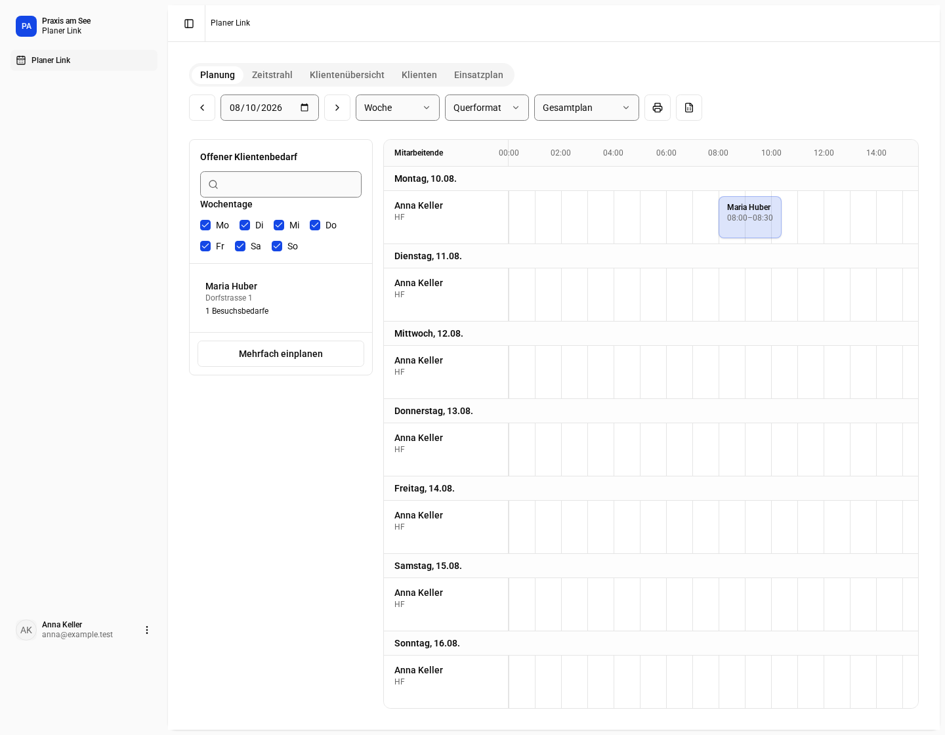Click the Mitarbeitende column header
Image resolution: width=945 pixels, height=735 pixels.
pos(419,153)
